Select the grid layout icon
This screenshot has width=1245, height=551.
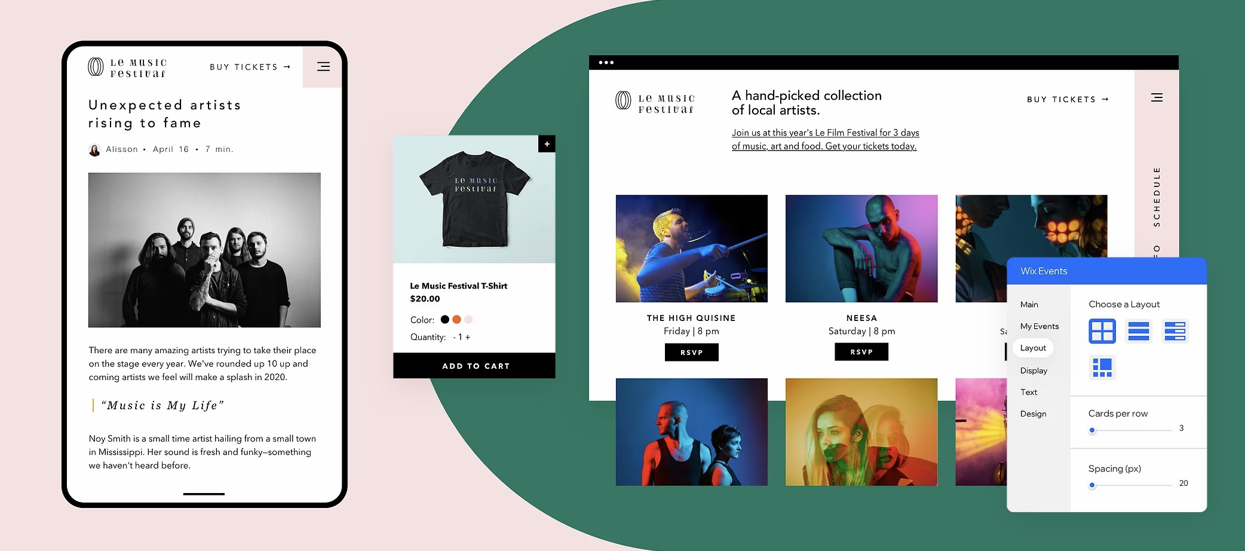point(1102,331)
